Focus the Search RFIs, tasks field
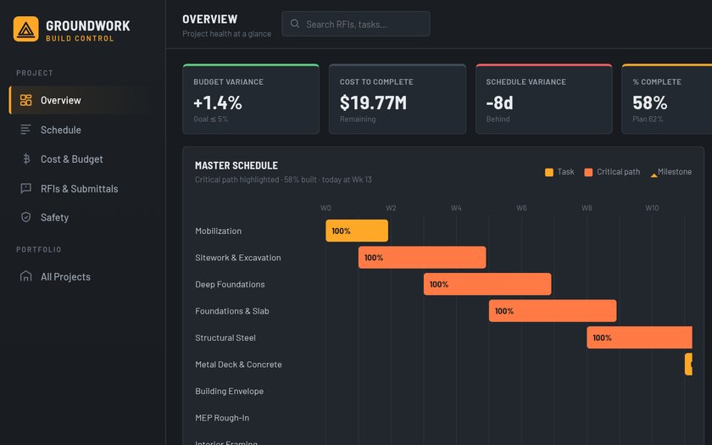The image size is (712, 445). pyautogui.click(x=355, y=24)
